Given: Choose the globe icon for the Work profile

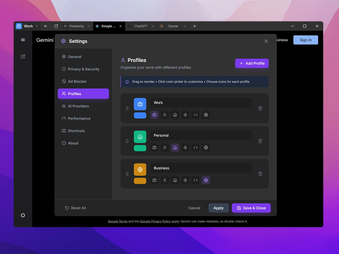Looking at the screenshot, I should pyautogui.click(x=206, y=115).
